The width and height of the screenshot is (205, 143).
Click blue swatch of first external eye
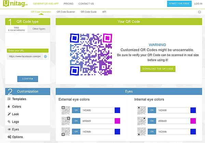[x=117, y=110]
